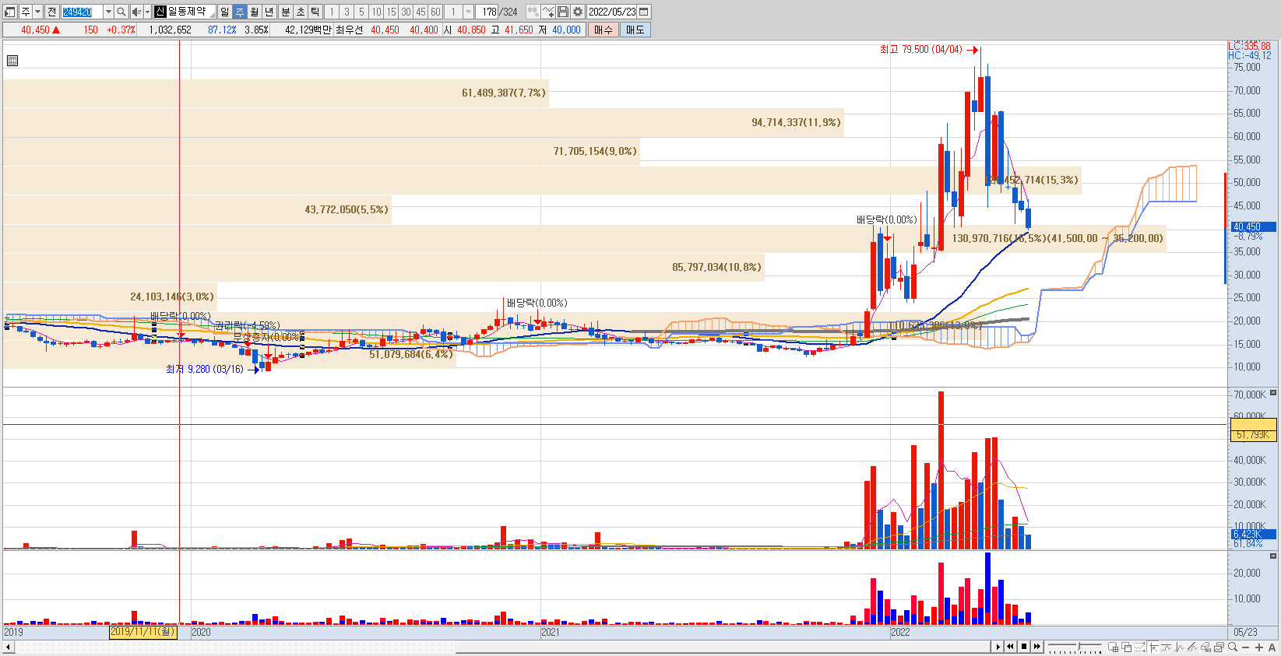Click the 주 market type button
Image resolution: width=1281 pixels, height=656 pixels.
(x=25, y=12)
